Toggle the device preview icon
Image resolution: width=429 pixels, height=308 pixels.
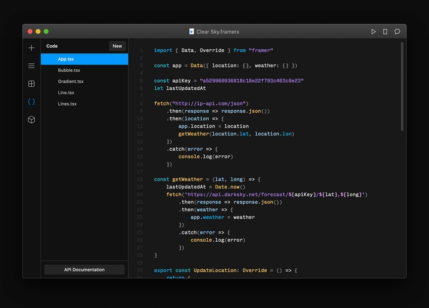click(385, 32)
